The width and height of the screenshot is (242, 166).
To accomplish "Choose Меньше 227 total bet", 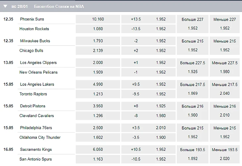I will pyautogui.click(x=224, y=24).
